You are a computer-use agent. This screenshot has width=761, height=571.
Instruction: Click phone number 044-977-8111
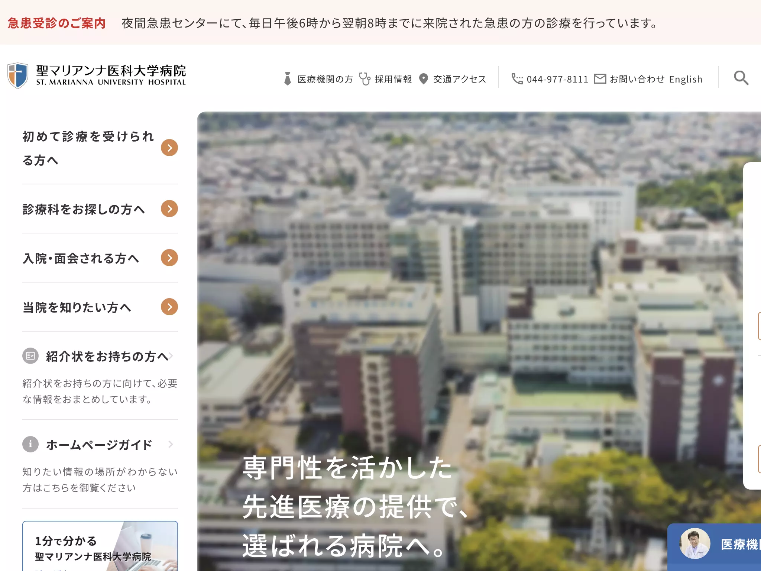557,79
